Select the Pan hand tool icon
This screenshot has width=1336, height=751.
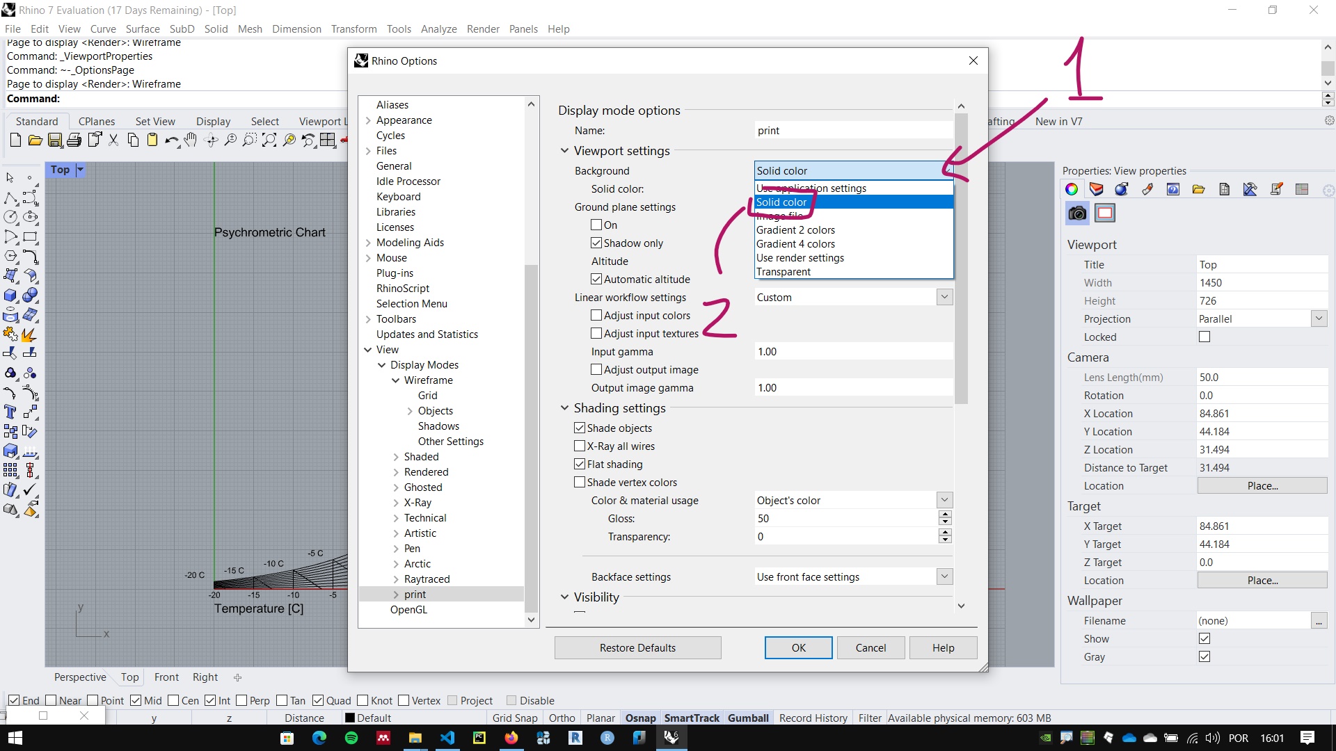191,140
